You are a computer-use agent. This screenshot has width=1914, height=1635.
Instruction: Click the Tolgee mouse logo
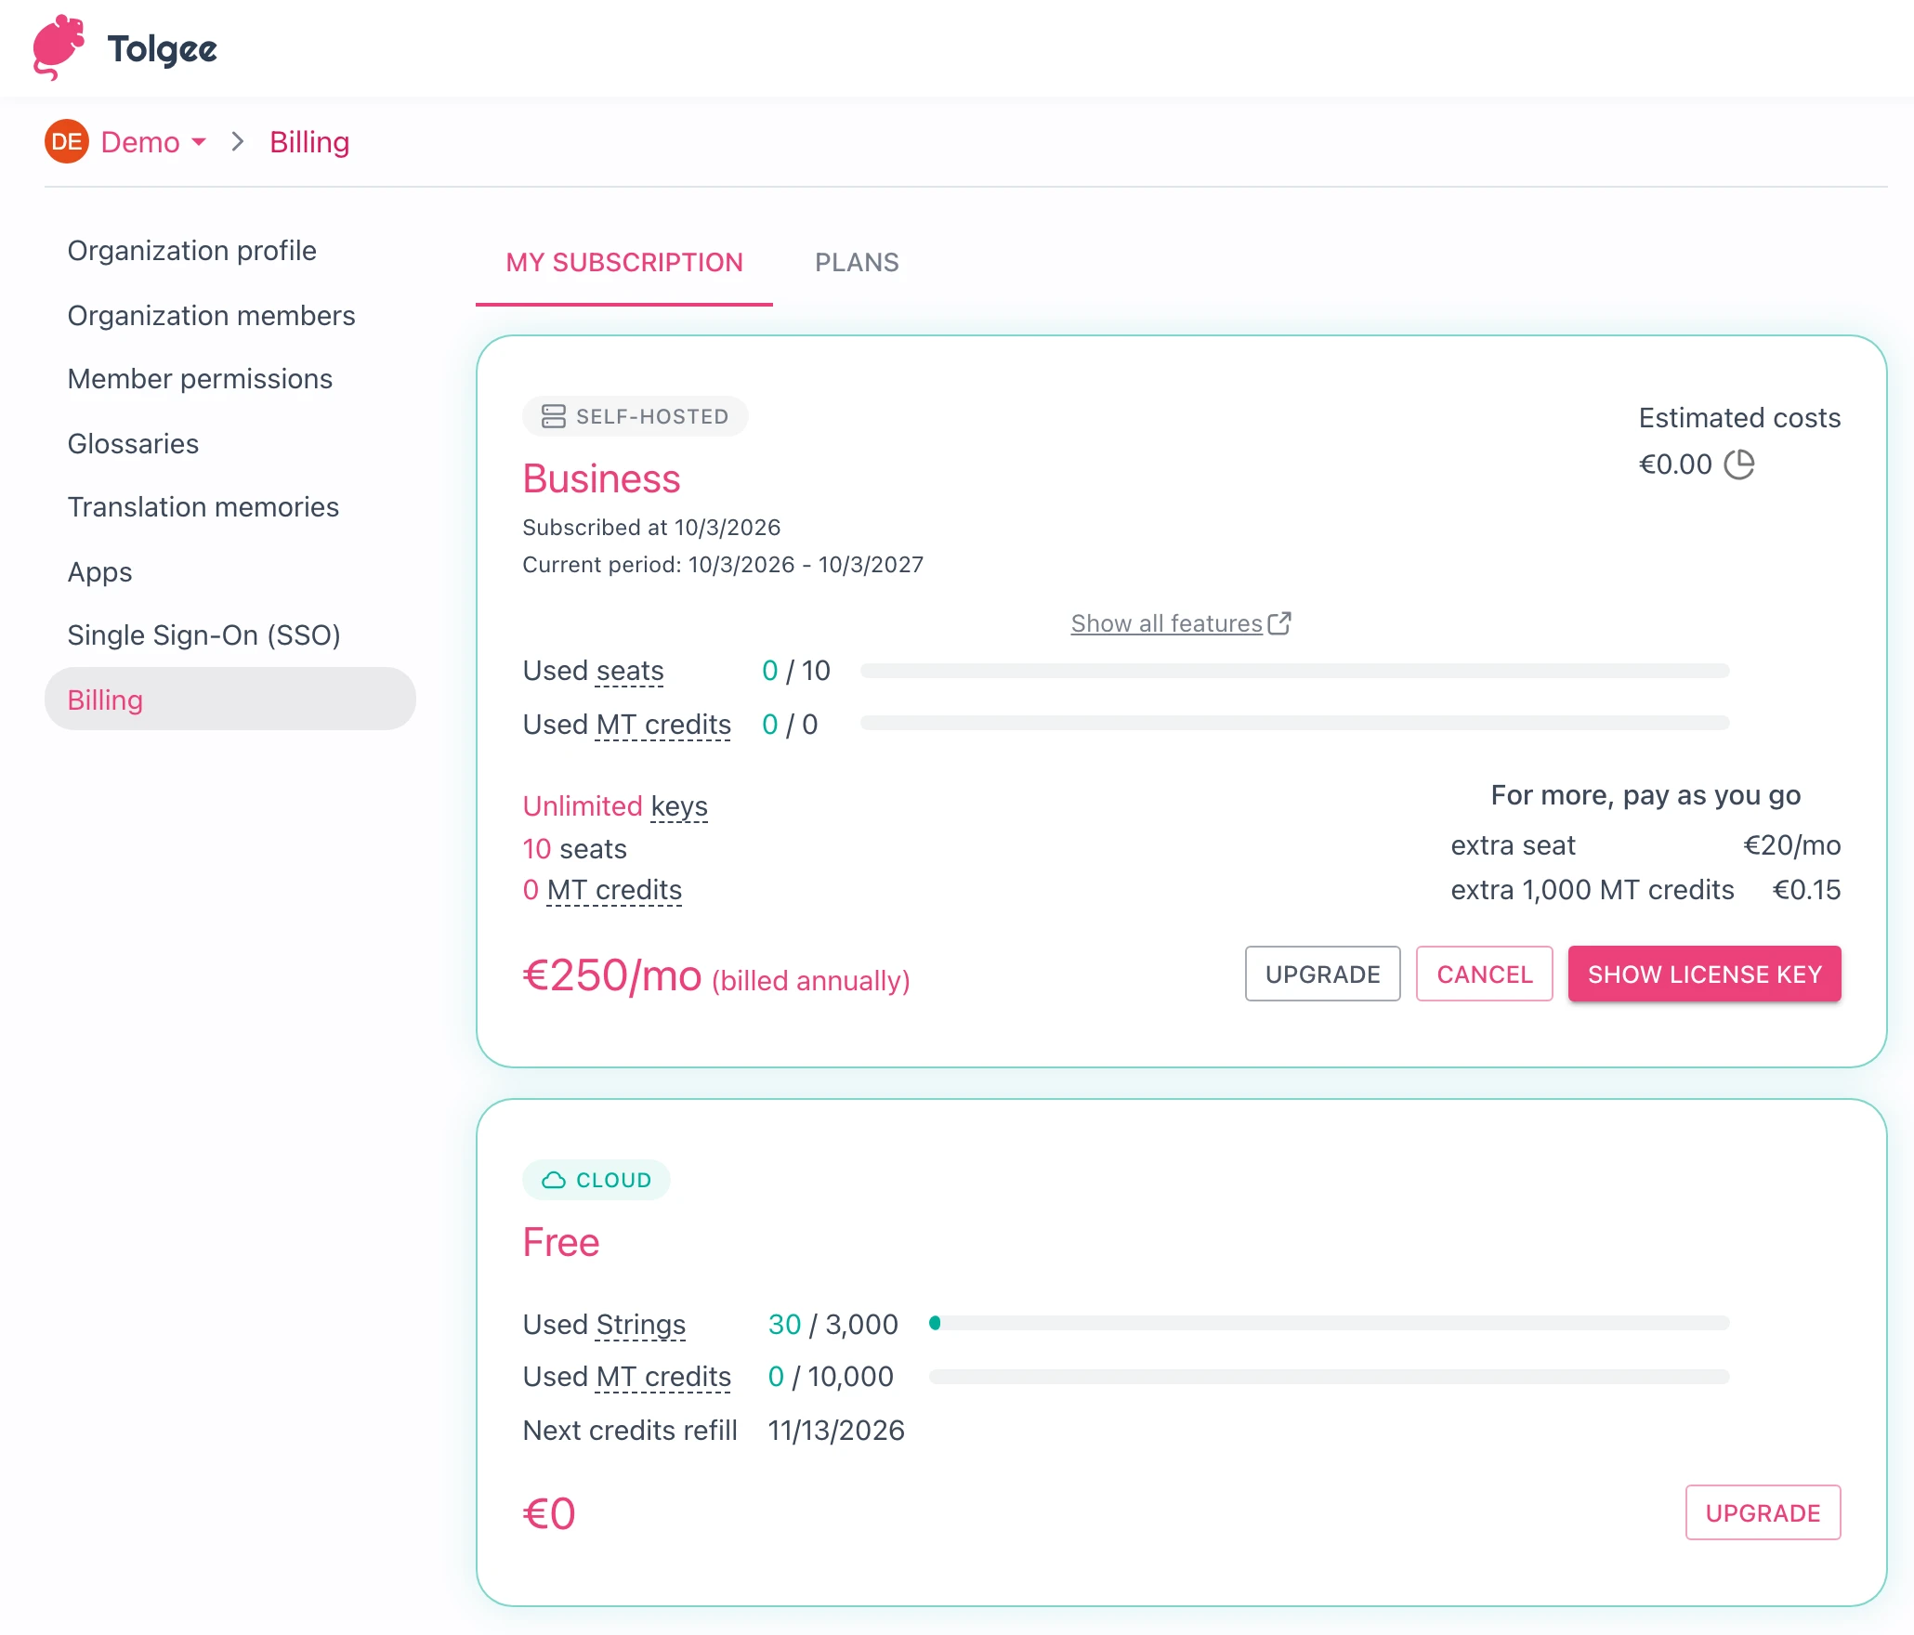(x=58, y=47)
